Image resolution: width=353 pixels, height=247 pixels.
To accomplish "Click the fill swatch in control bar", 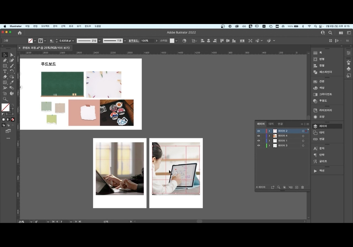I will pyautogui.click(x=30, y=41).
